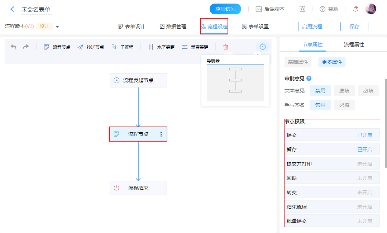Click the locate center target icon
The image size is (387, 233).
[263, 47]
